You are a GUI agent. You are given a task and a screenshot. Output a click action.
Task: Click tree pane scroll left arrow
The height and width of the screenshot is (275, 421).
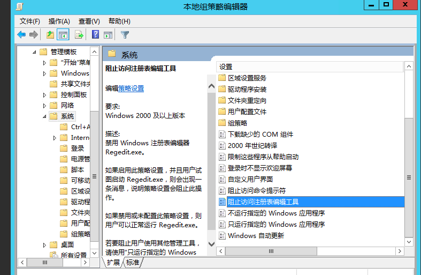tap(22, 262)
